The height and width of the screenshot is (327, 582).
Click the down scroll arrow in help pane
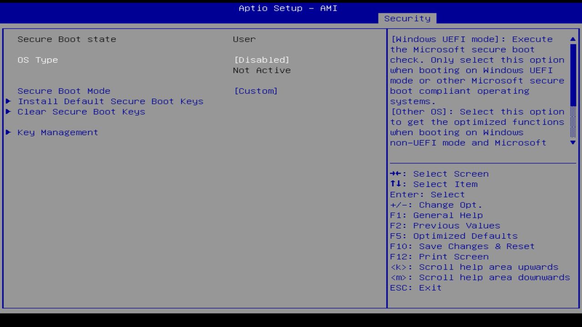572,143
